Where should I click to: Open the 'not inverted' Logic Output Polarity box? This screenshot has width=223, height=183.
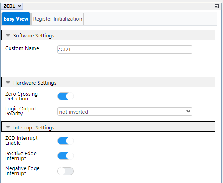(x=125, y=112)
